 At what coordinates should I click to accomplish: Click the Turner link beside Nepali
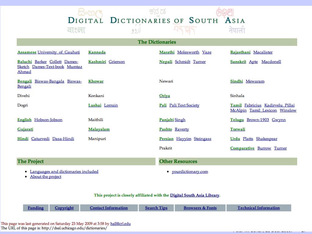click(x=199, y=62)
